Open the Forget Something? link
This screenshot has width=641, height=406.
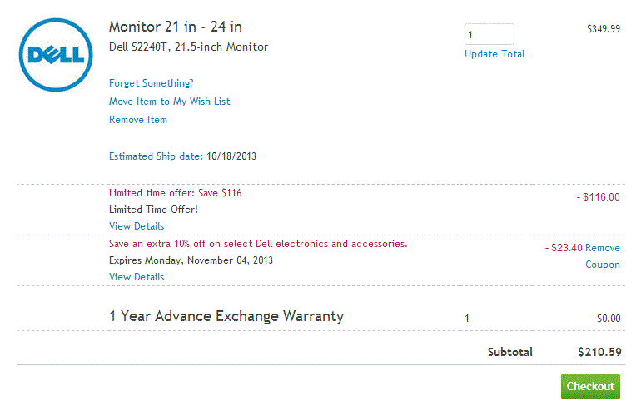click(x=151, y=83)
